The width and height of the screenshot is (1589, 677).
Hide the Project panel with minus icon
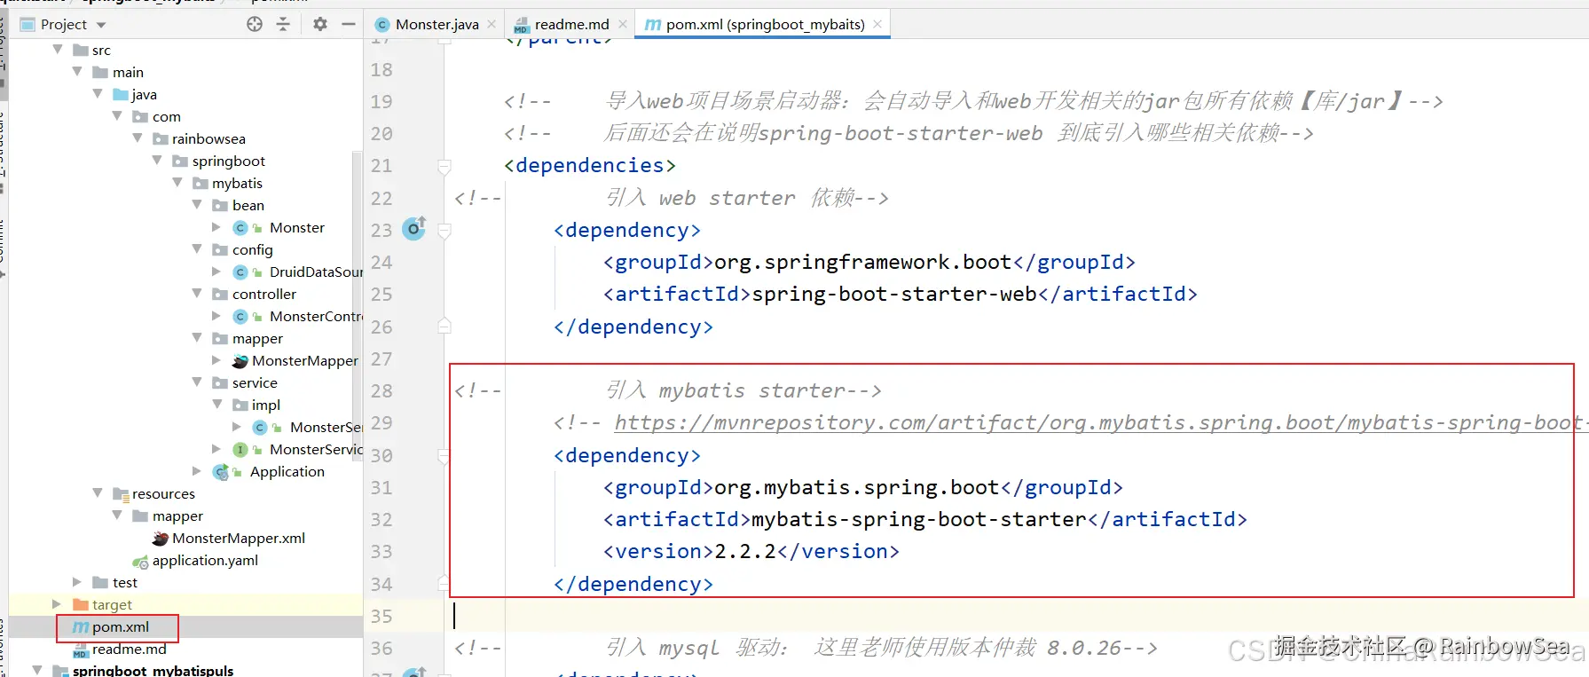(x=349, y=24)
